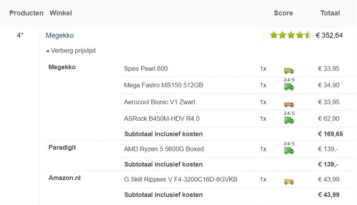Image resolution: width=357 pixels, height=205 pixels.
Task: Open the Mega Fastro MS150 512GB product
Action: tap(163, 85)
